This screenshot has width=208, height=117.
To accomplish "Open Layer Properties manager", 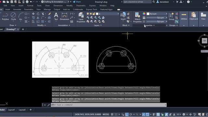I will (81, 17).
